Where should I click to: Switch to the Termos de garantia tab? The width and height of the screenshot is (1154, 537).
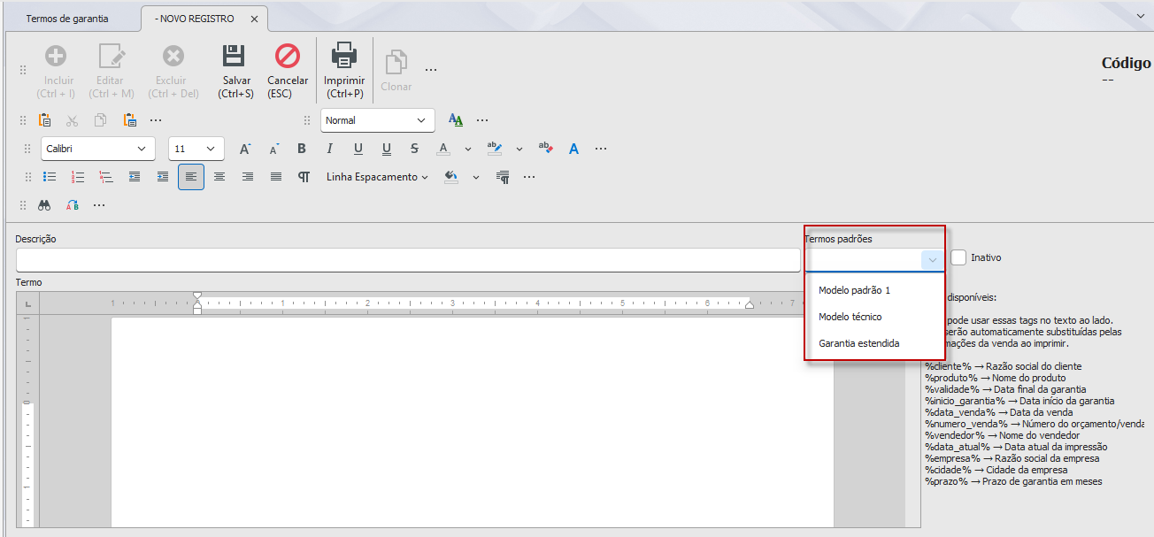click(x=67, y=19)
